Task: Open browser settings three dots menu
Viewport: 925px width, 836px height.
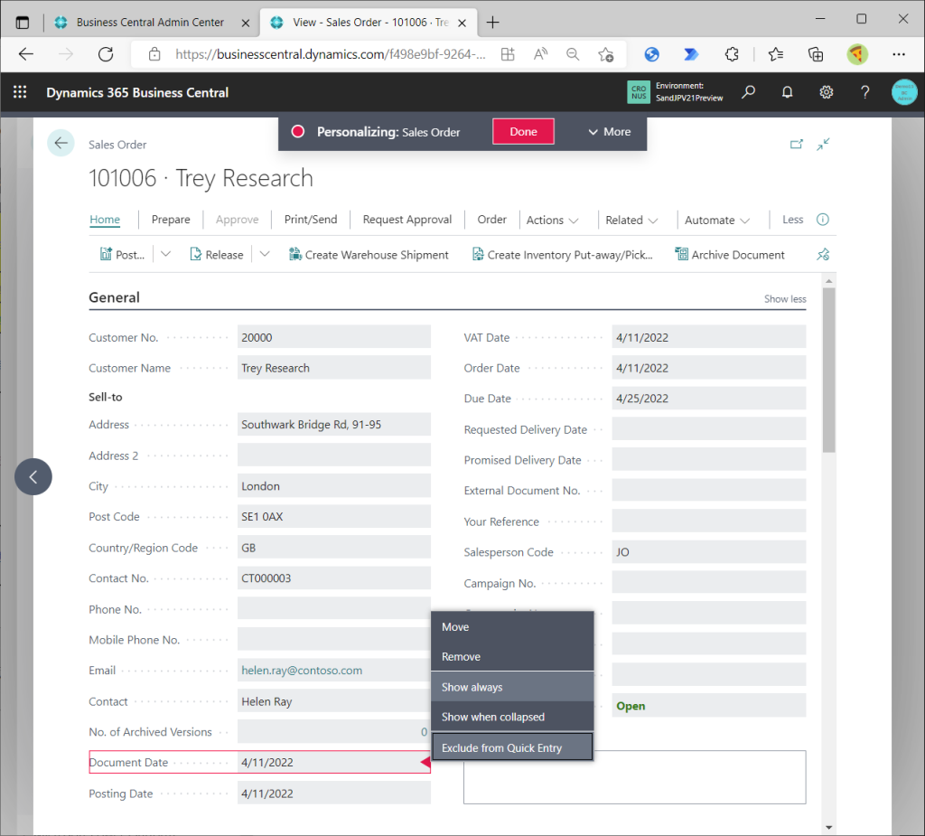Action: pyautogui.click(x=899, y=54)
